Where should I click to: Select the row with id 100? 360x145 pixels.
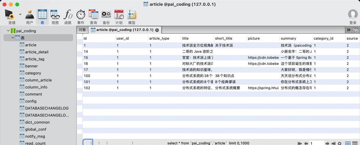[x=221, y=76]
